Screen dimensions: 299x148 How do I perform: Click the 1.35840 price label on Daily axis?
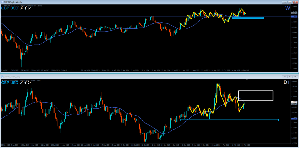coord(294,102)
